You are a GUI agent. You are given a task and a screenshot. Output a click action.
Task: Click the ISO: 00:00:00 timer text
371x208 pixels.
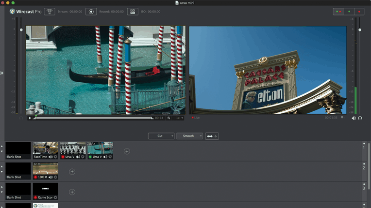click(151, 12)
